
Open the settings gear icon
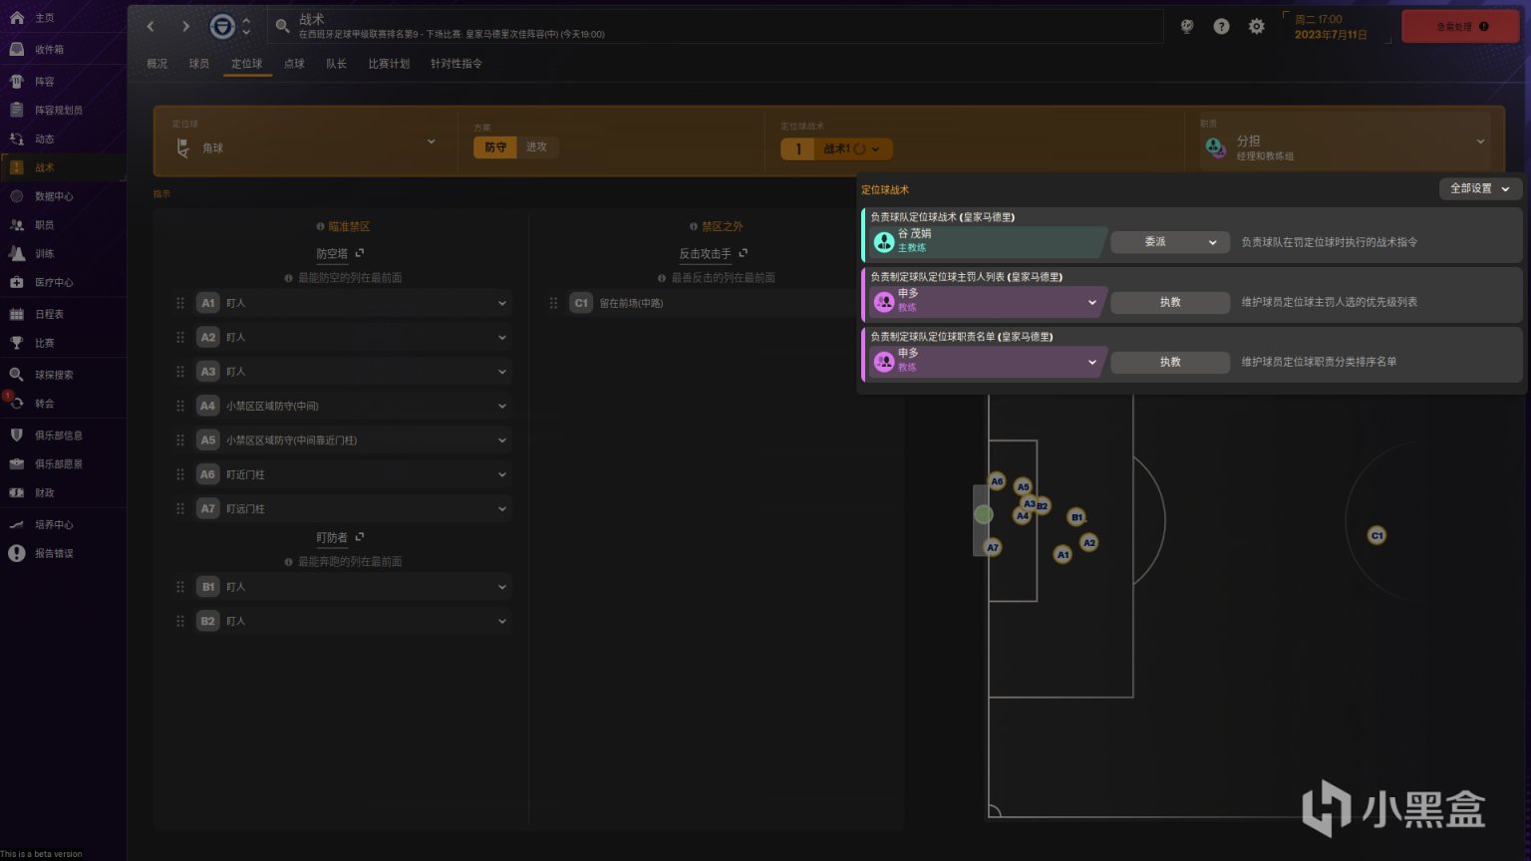point(1256,27)
